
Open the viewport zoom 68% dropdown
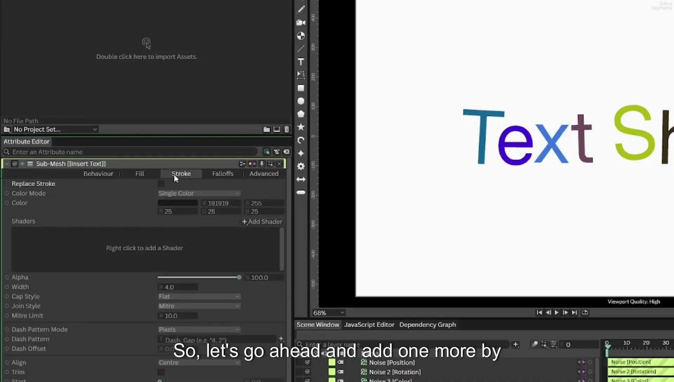coord(329,313)
